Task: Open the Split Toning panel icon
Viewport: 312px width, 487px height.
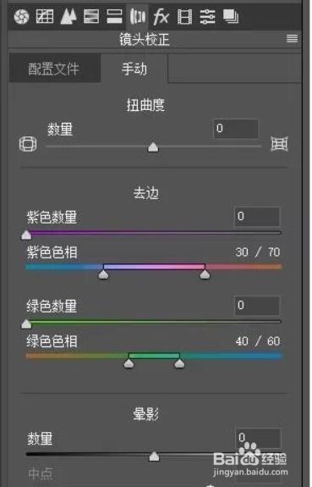Action: click(114, 16)
